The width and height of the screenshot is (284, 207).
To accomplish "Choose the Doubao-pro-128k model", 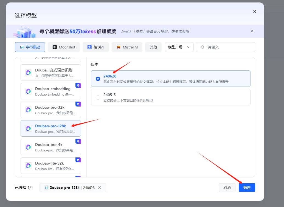I will pos(51,128).
